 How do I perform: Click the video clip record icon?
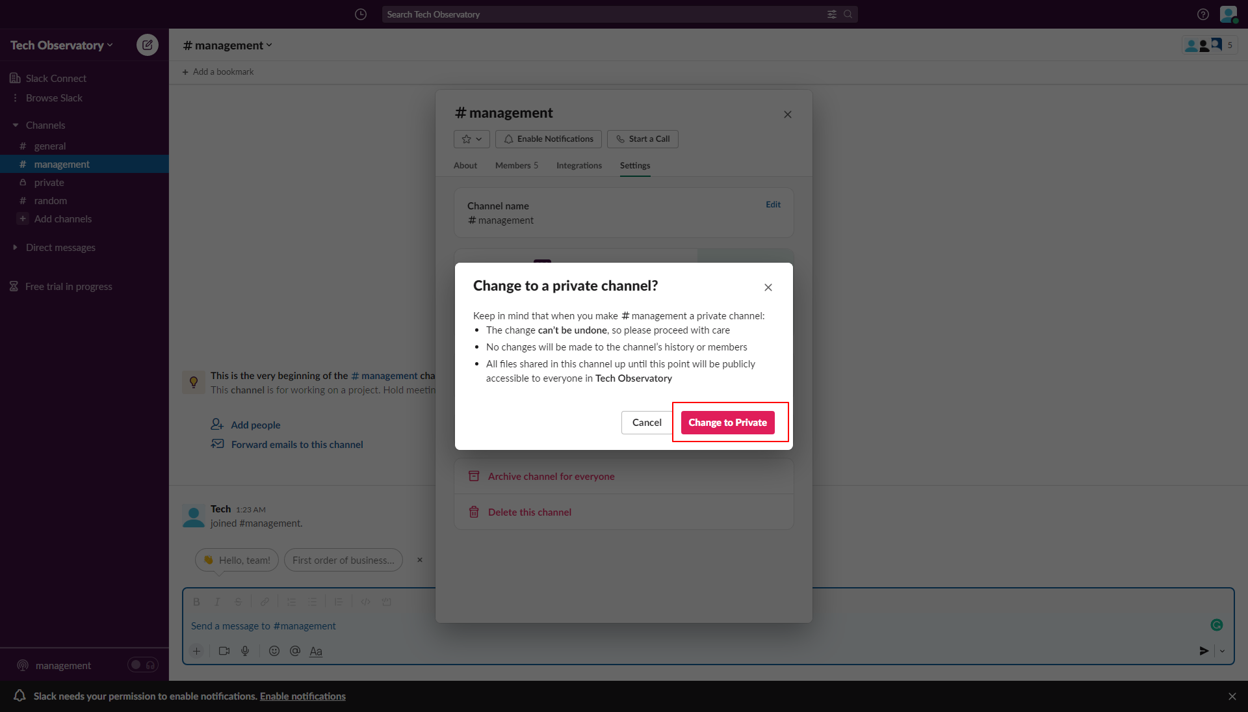pos(224,651)
